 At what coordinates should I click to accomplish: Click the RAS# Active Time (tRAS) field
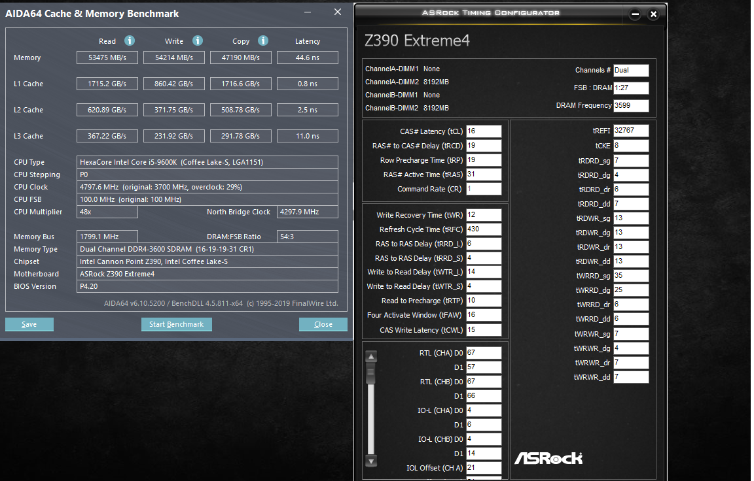[484, 174]
